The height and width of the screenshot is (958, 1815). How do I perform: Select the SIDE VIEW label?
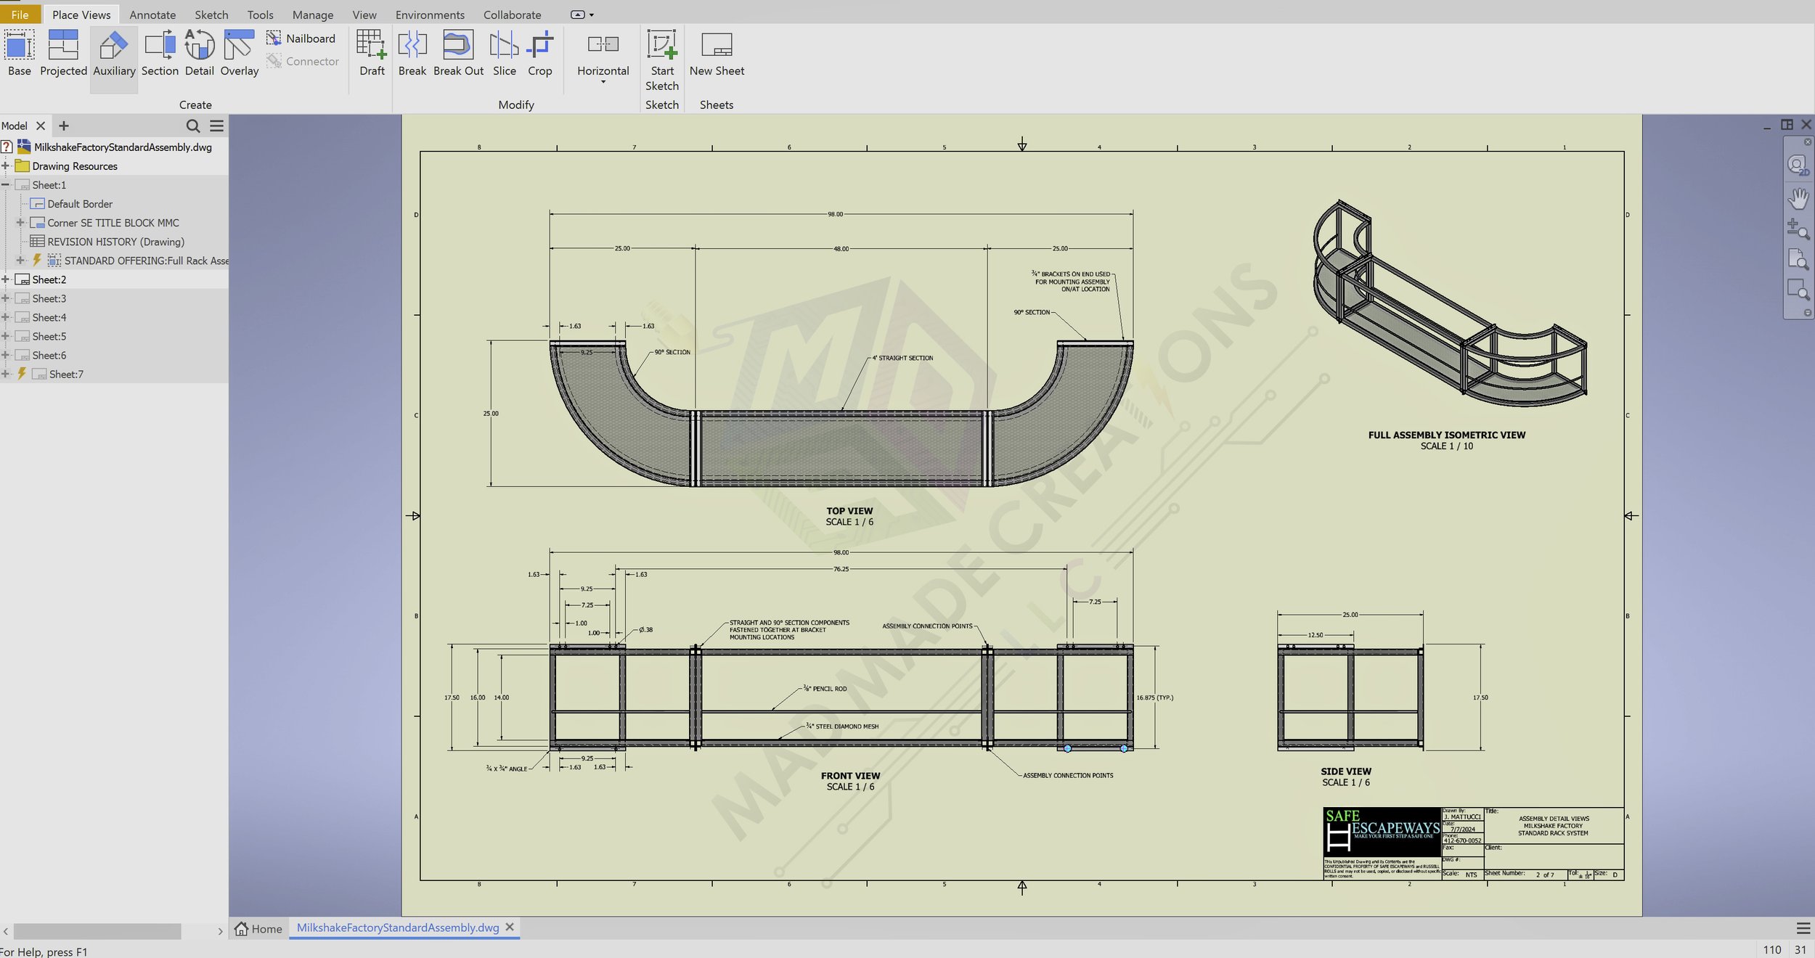1346,771
